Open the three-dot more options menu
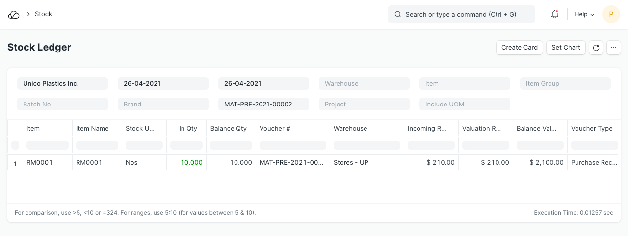The height and width of the screenshot is (236, 628). 614,48
